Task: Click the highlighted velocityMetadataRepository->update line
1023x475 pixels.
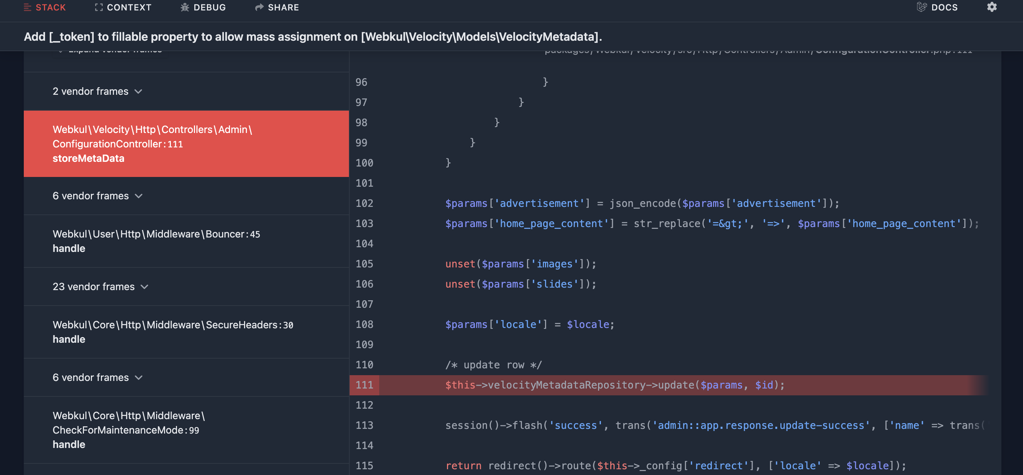Action: (x=615, y=385)
